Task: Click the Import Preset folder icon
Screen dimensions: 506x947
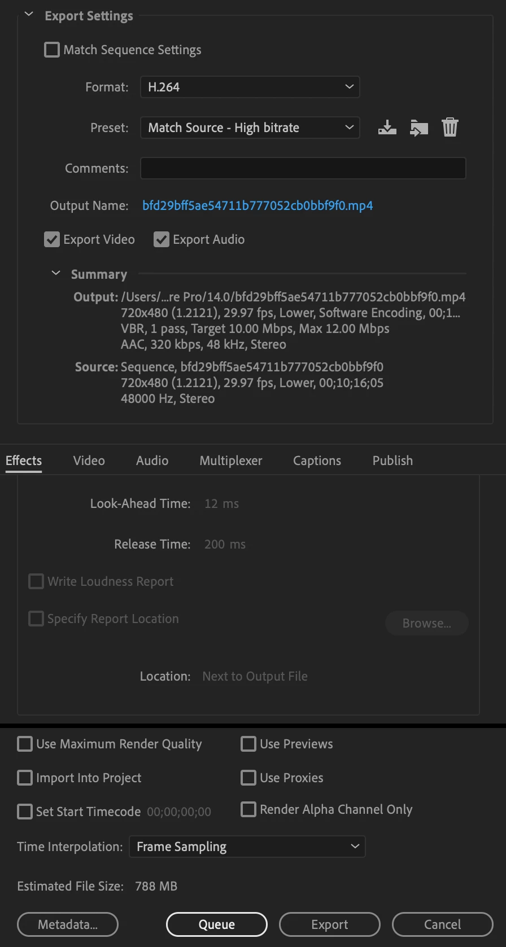Action: [418, 128]
